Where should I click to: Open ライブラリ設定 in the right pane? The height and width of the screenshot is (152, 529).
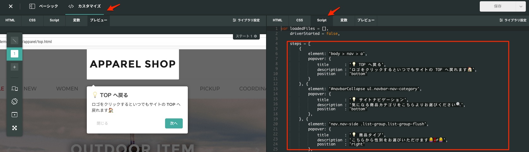click(513, 20)
